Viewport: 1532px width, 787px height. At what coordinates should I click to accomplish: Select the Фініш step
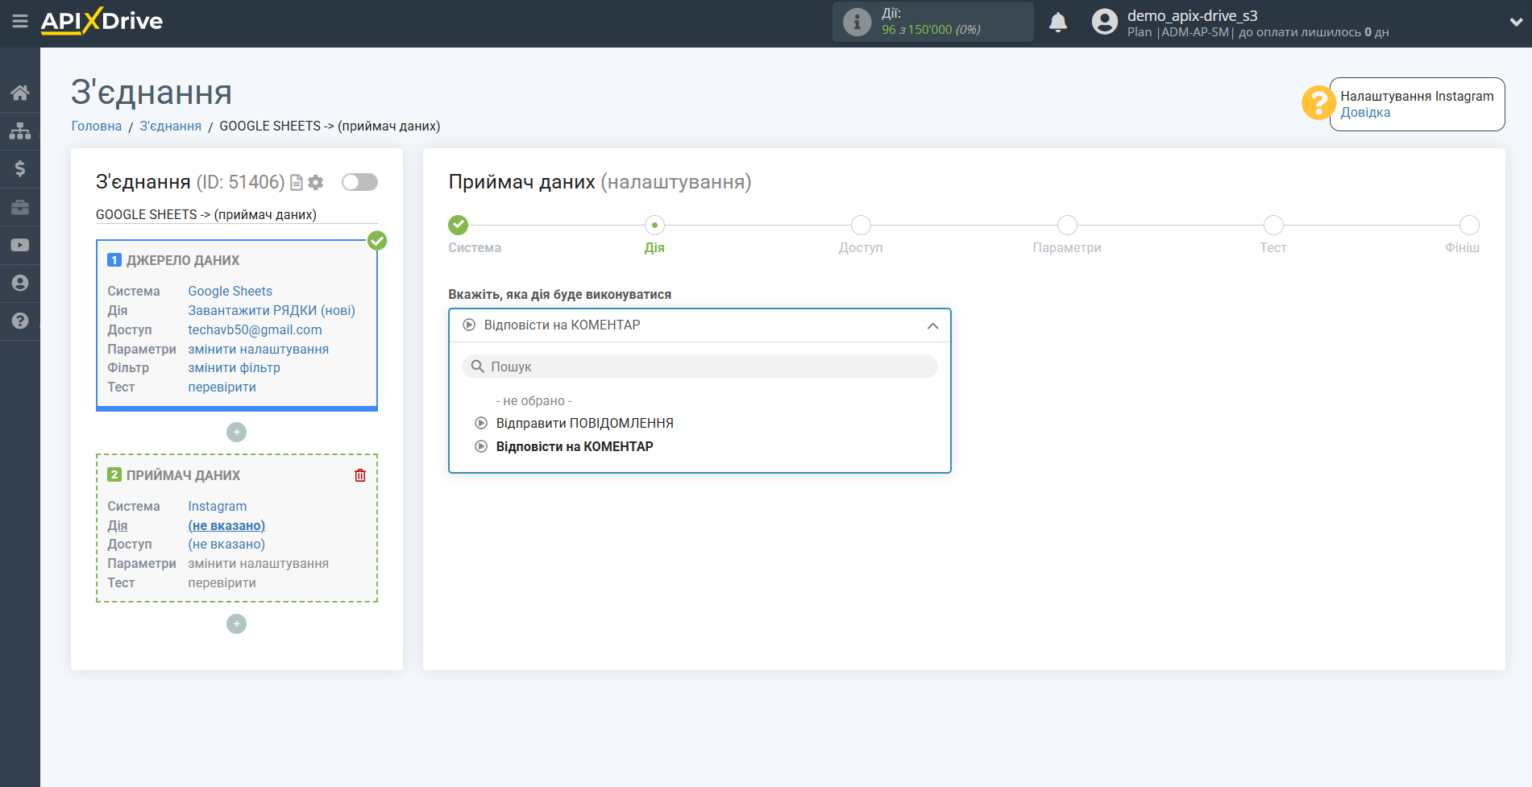[x=1469, y=225]
